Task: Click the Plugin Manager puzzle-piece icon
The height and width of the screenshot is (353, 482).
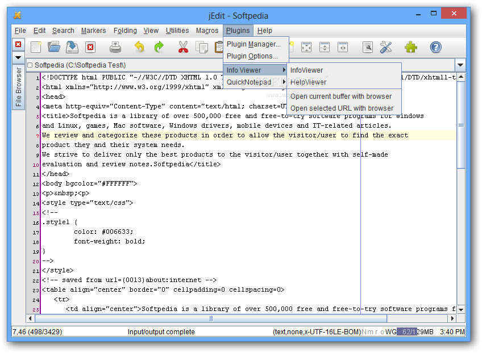Action: click(411, 47)
